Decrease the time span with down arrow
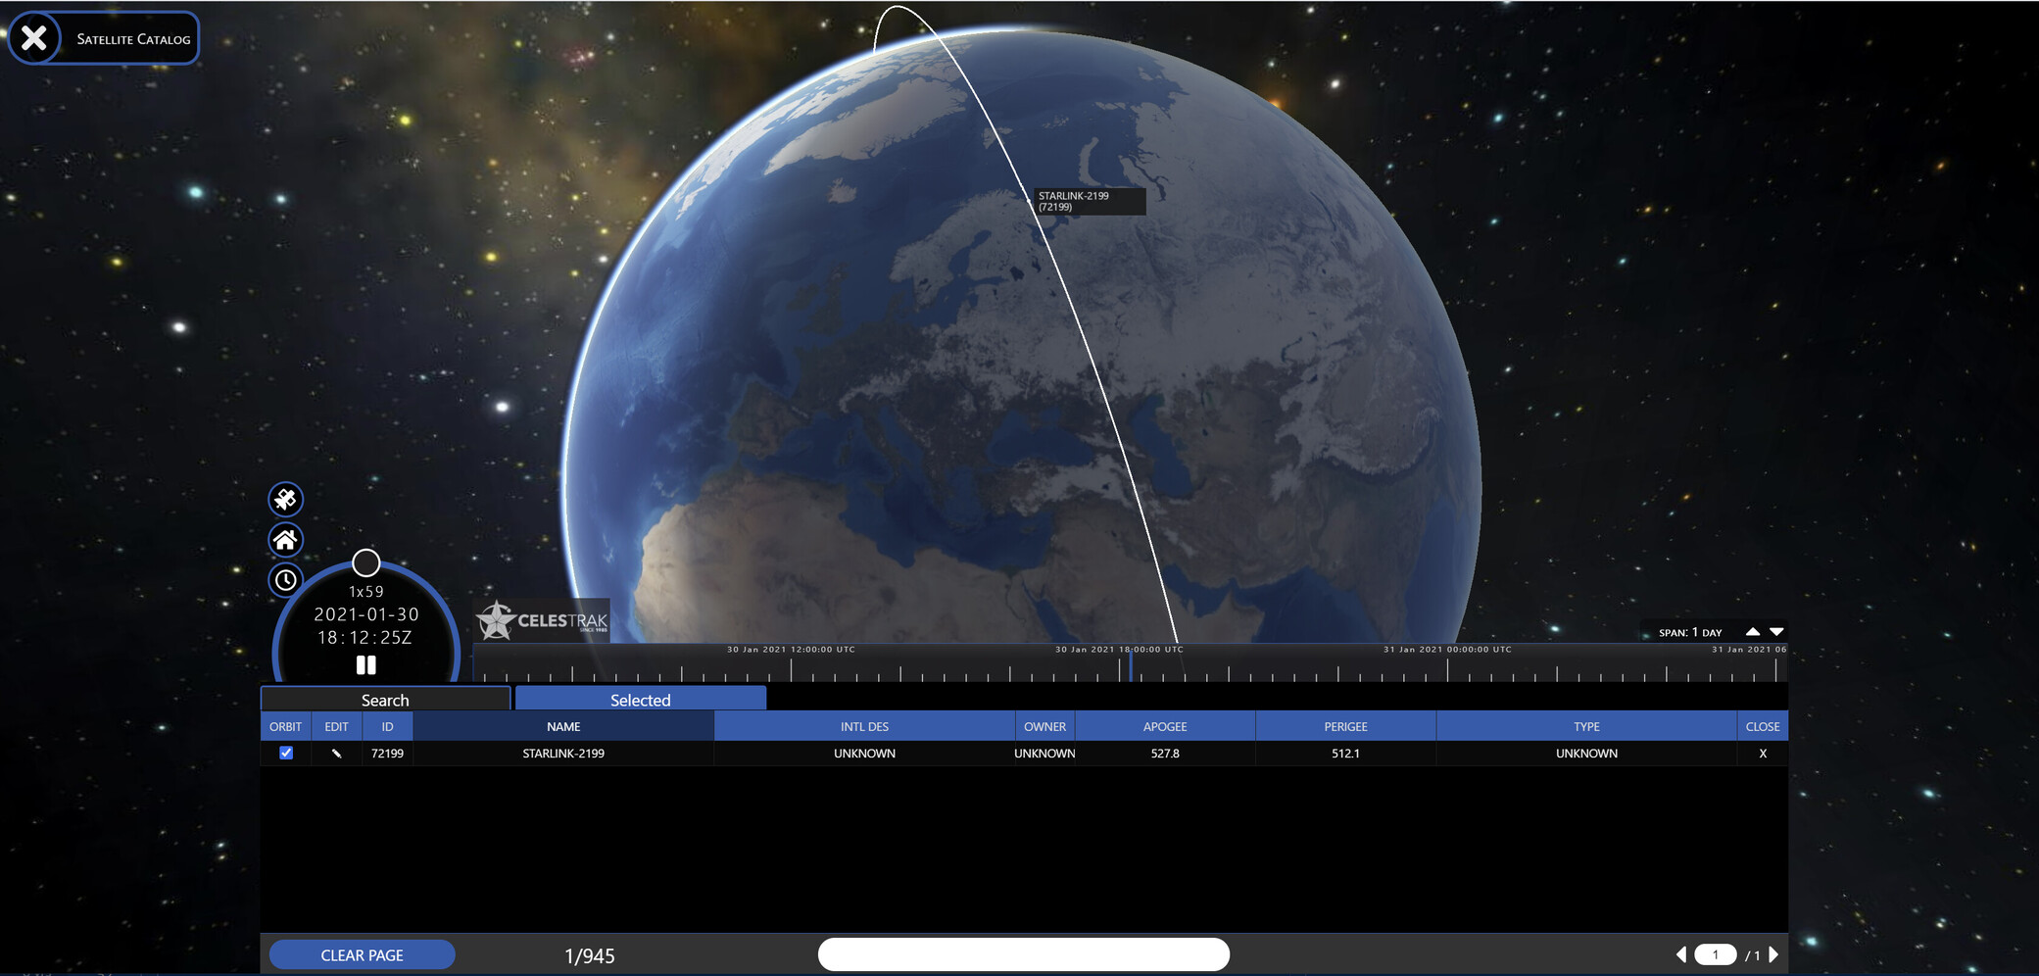2039x976 pixels. click(1776, 632)
